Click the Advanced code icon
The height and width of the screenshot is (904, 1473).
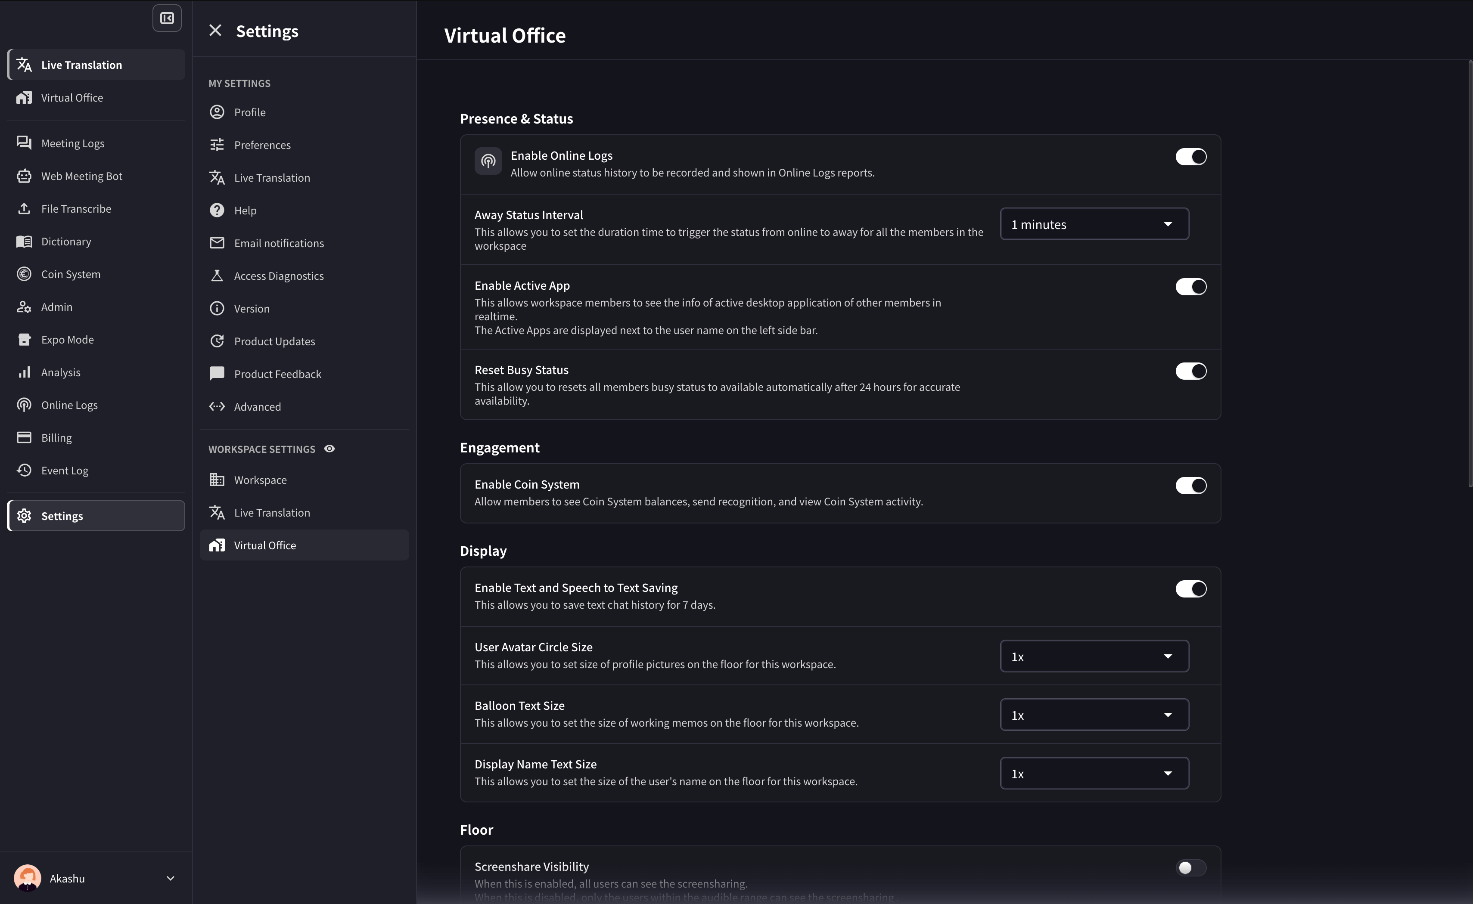click(x=217, y=406)
